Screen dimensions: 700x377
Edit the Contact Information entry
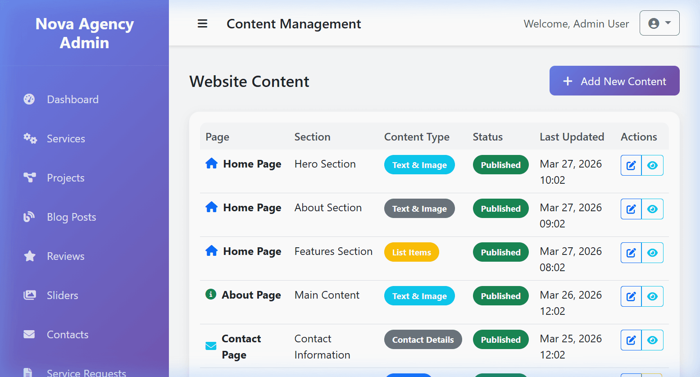click(631, 340)
